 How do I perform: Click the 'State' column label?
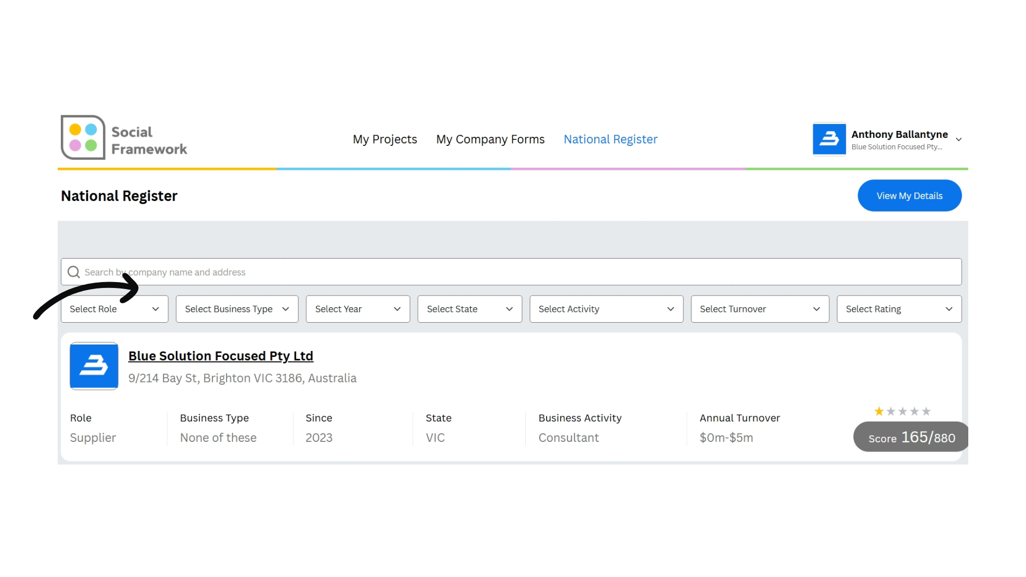439,418
